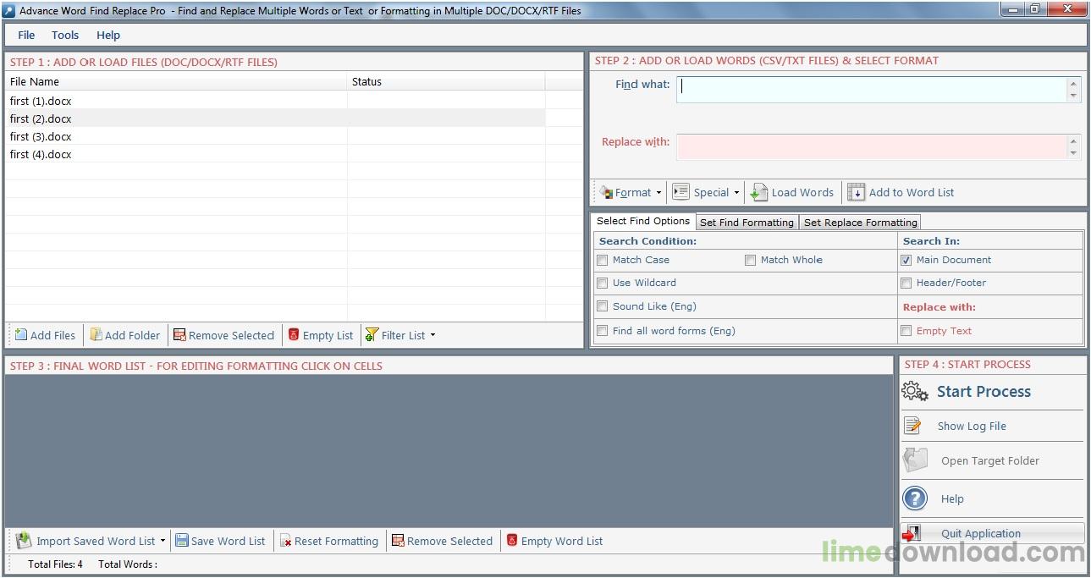
Task: Click Replace with field scroll up arrow
Action: point(1074,140)
